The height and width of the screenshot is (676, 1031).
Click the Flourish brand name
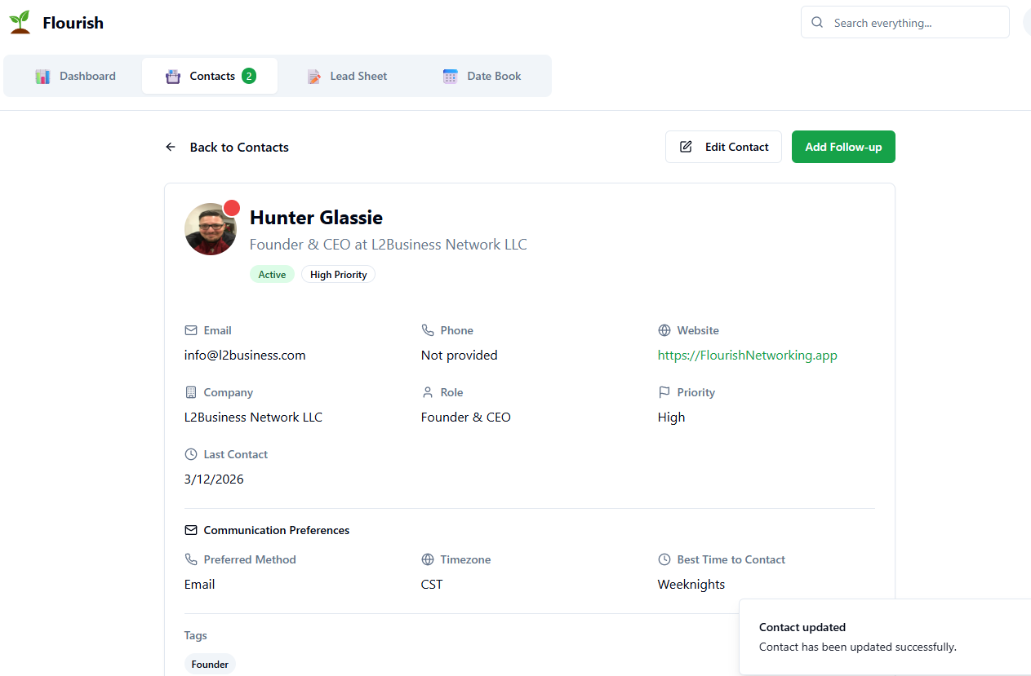click(x=73, y=23)
